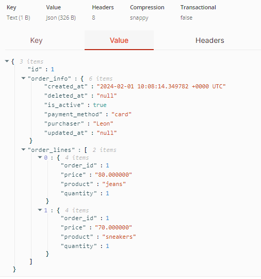Open the Headers tab

[209, 40]
